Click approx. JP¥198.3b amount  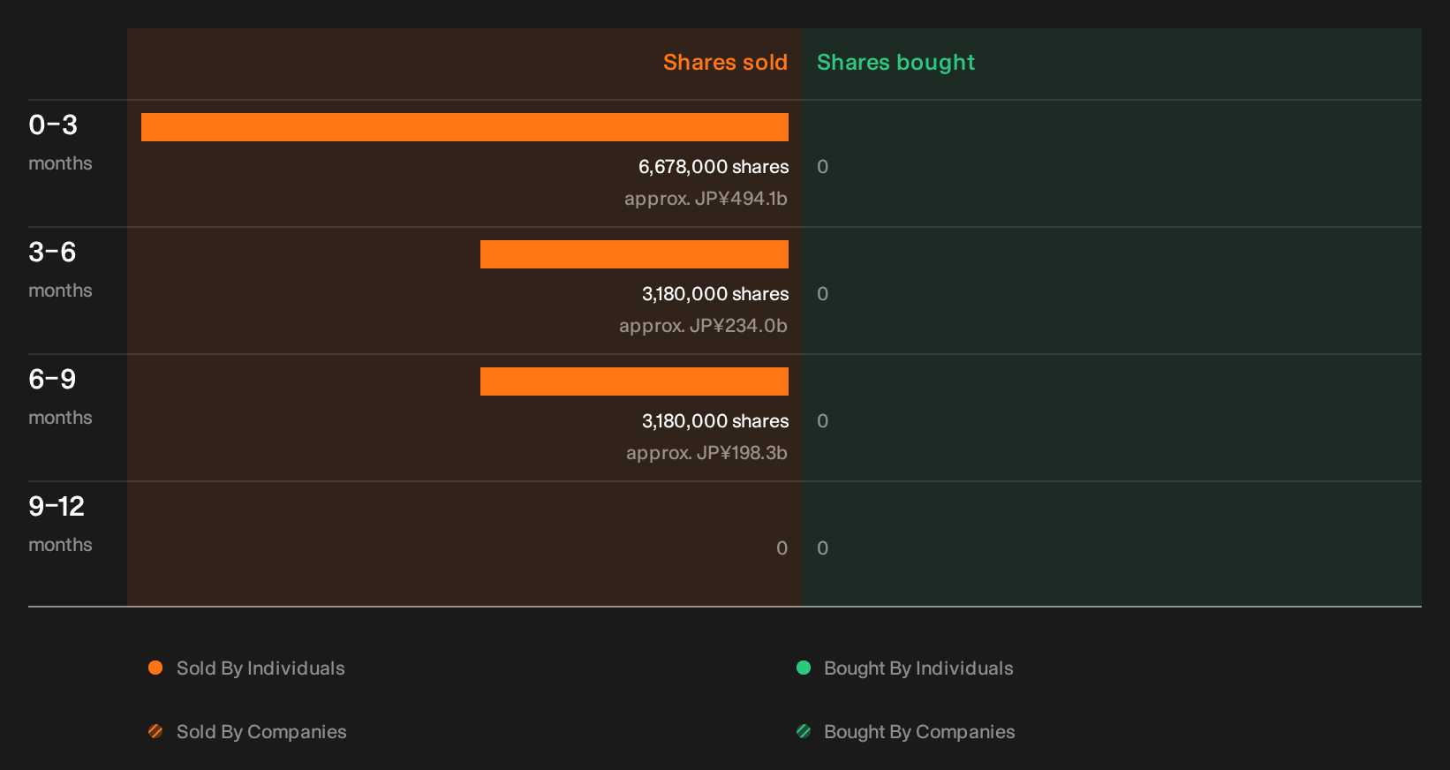tap(706, 453)
